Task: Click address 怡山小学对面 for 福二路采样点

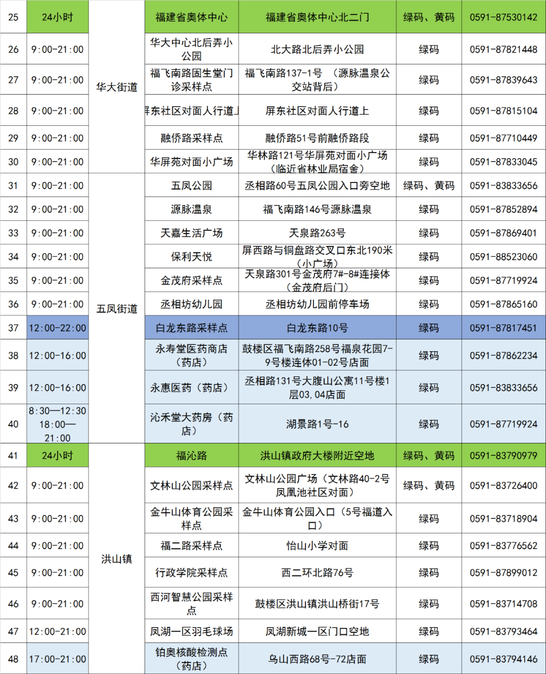Action: [316, 546]
